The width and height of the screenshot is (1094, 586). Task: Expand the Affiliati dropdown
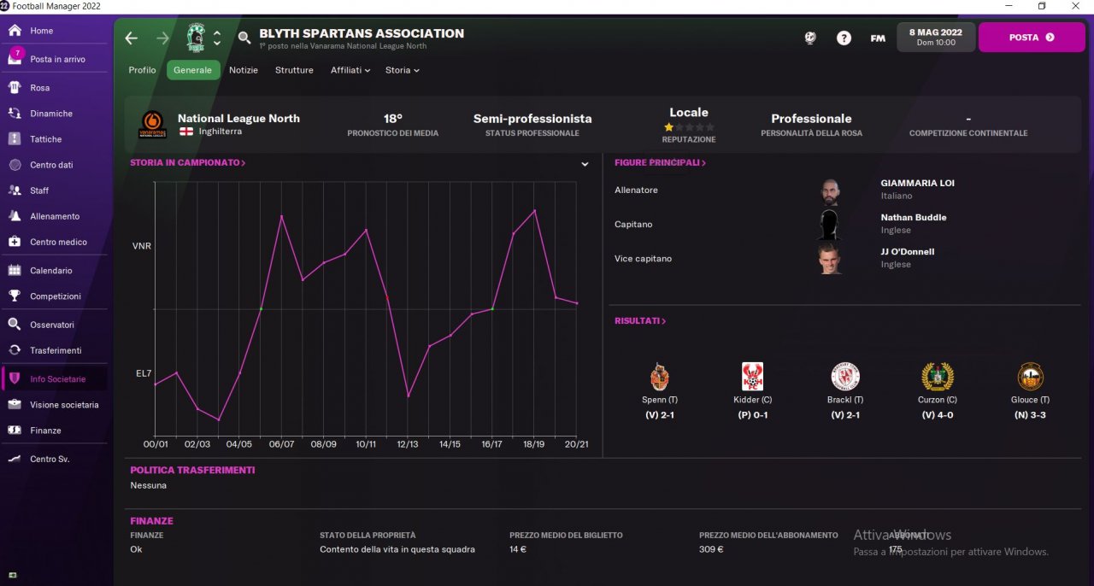[350, 70]
